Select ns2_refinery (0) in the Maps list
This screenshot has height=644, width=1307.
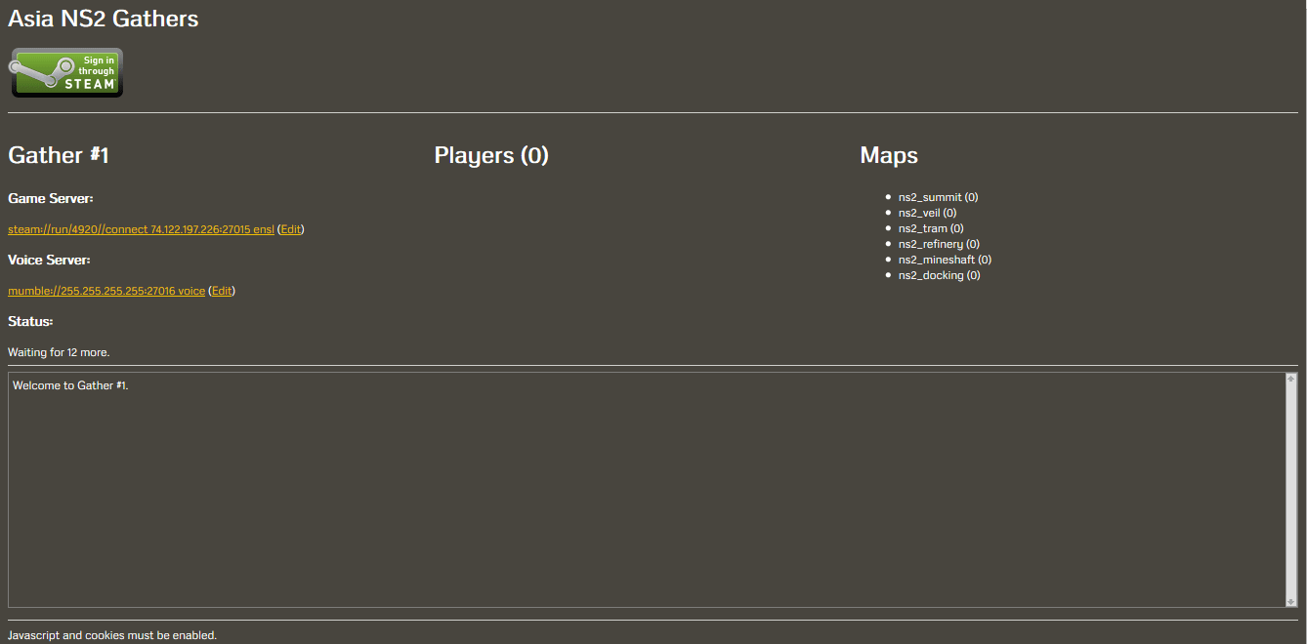(x=939, y=244)
